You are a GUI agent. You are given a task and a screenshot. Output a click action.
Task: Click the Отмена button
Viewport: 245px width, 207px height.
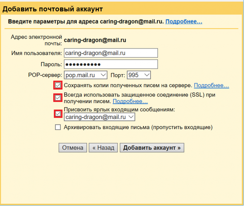pyautogui.click(x=73, y=148)
